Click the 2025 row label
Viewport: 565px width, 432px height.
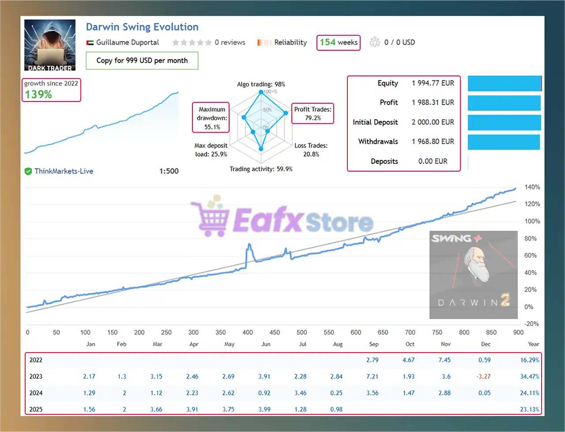tap(36, 409)
